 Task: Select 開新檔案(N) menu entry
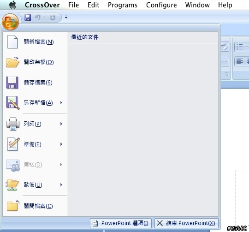(35, 42)
